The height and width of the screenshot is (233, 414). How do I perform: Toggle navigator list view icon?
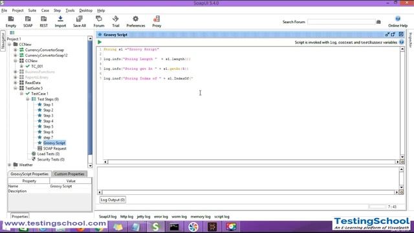coord(12,33)
